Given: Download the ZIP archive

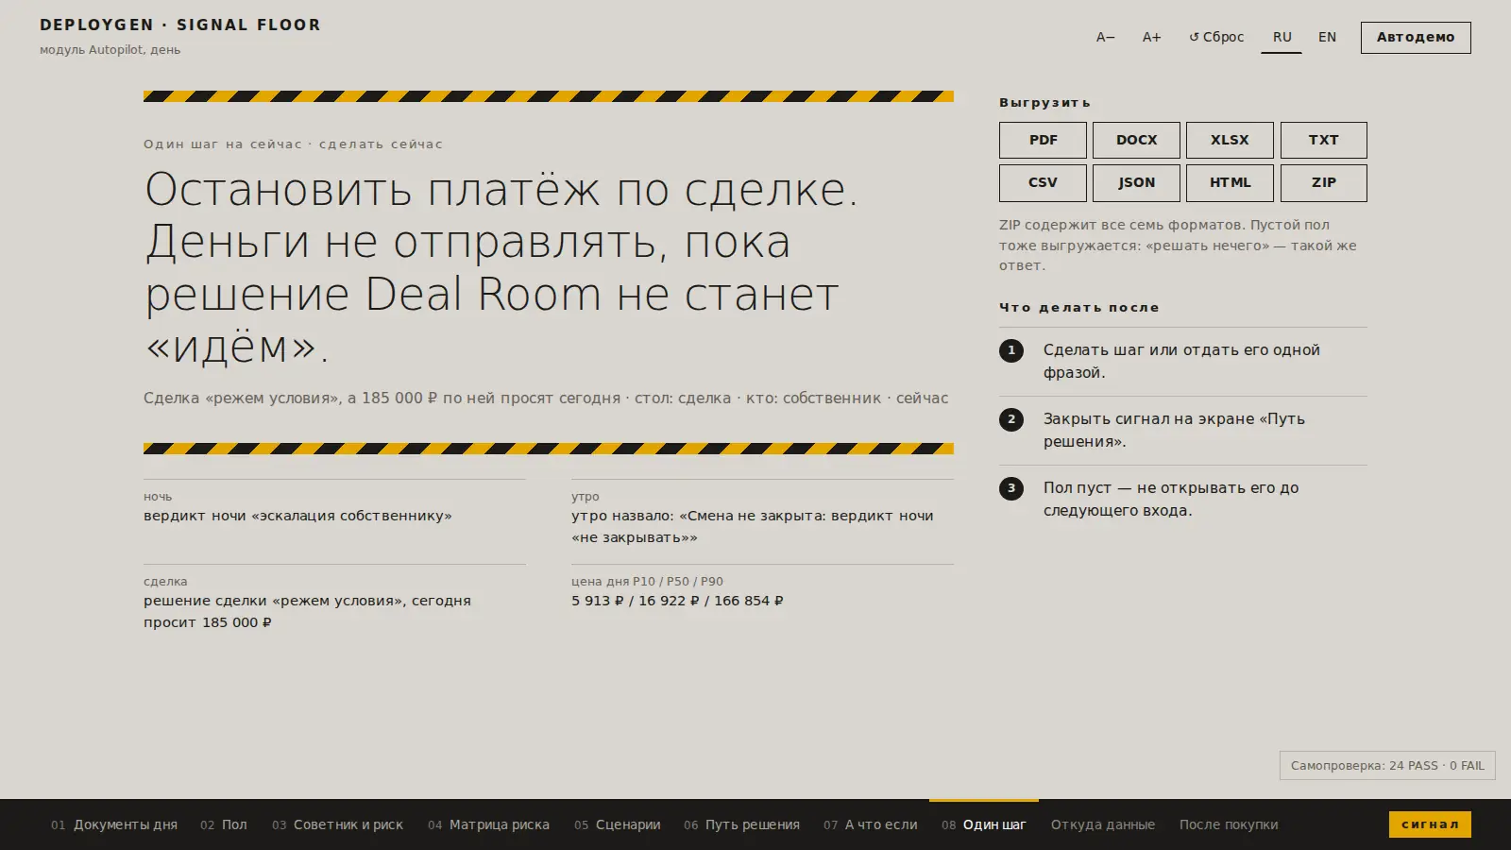Looking at the screenshot, I should tap(1323, 183).
